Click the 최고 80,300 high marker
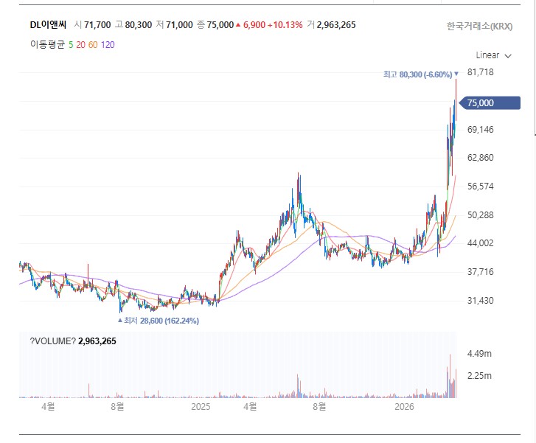Viewport: 536px width, 443px height. pos(421,74)
